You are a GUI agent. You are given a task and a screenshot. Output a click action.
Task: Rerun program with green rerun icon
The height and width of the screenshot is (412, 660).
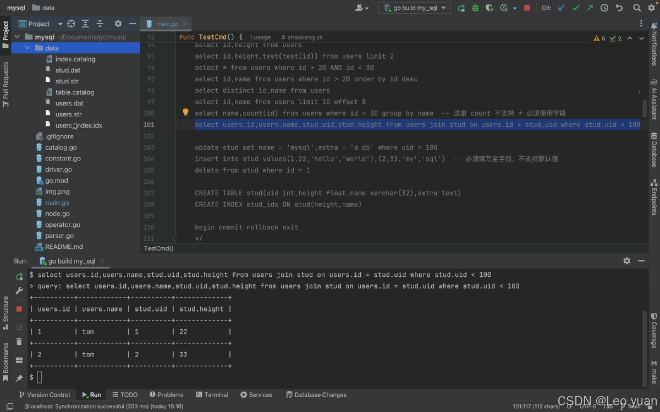pyautogui.click(x=19, y=276)
